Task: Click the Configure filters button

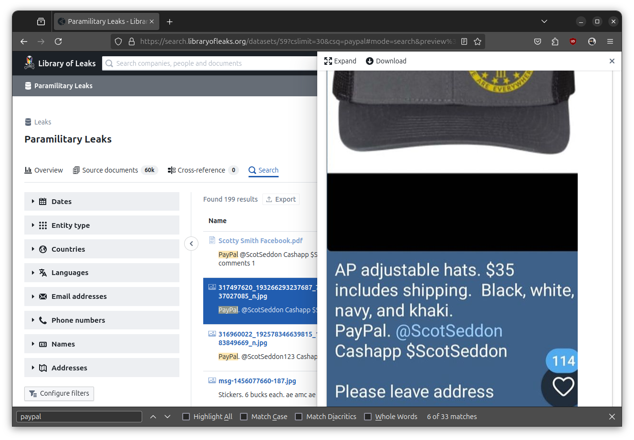Action: point(59,394)
